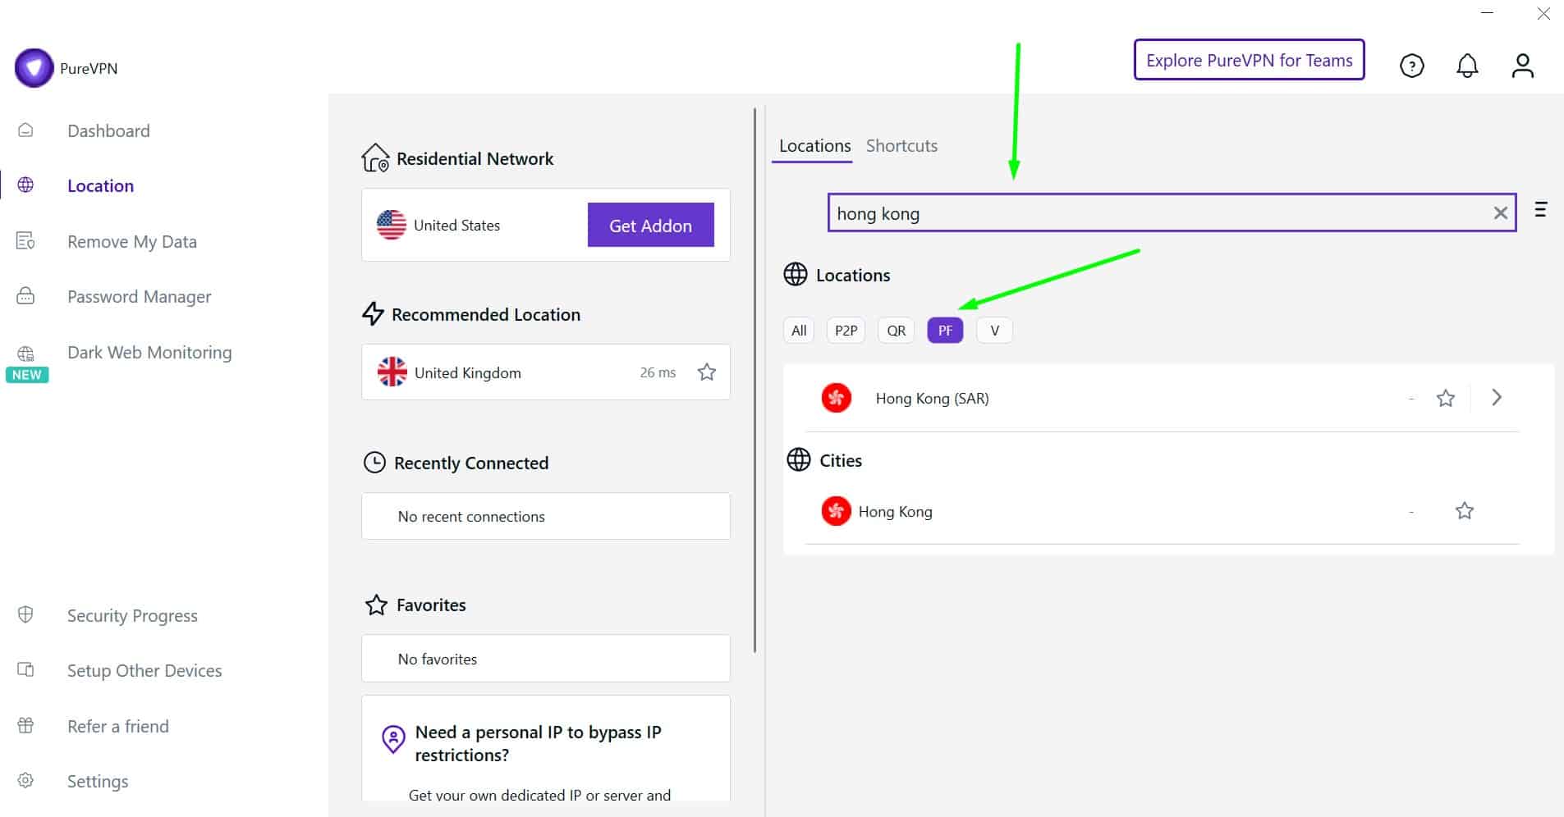
Task: Select the All filter chip
Action: 798,331
